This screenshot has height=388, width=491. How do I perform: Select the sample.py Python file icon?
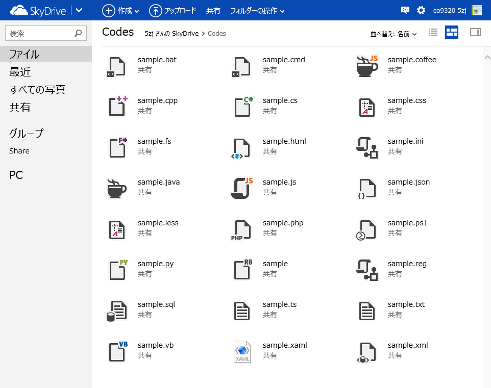(117, 270)
